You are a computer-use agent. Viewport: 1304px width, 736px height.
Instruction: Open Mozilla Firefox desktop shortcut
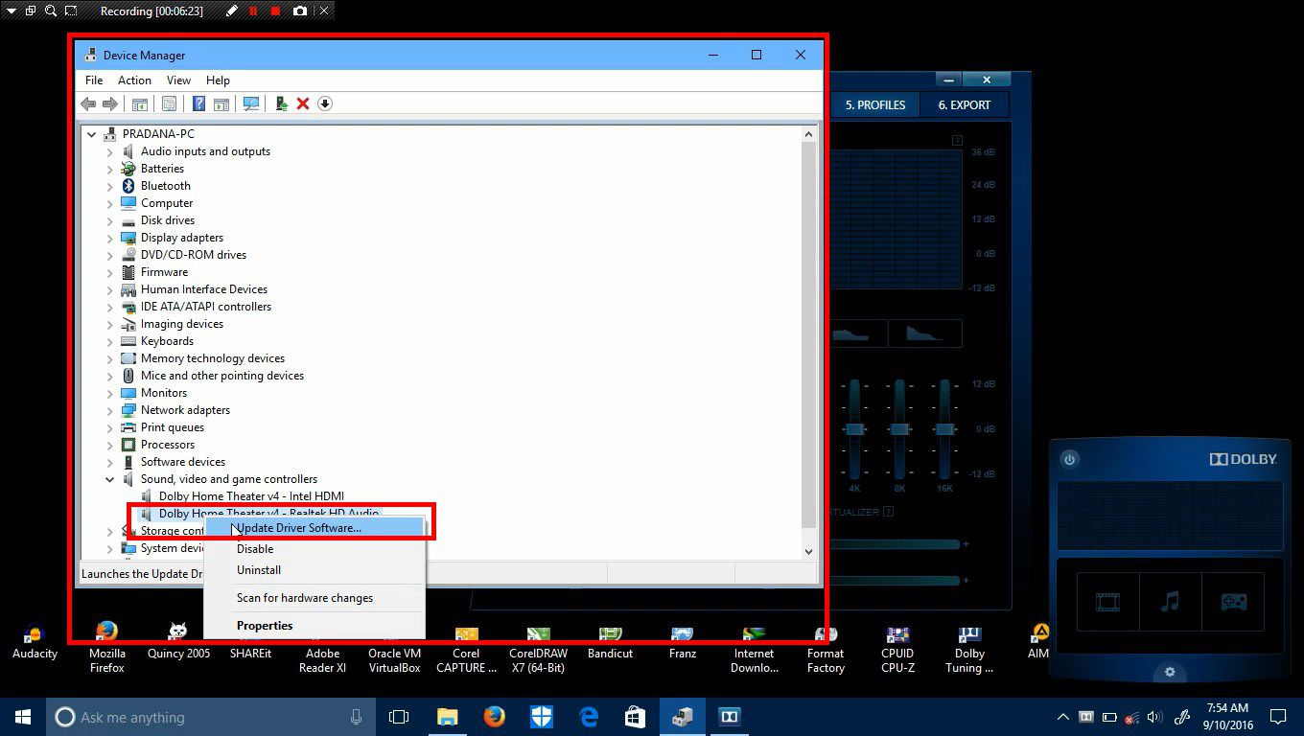(107, 648)
